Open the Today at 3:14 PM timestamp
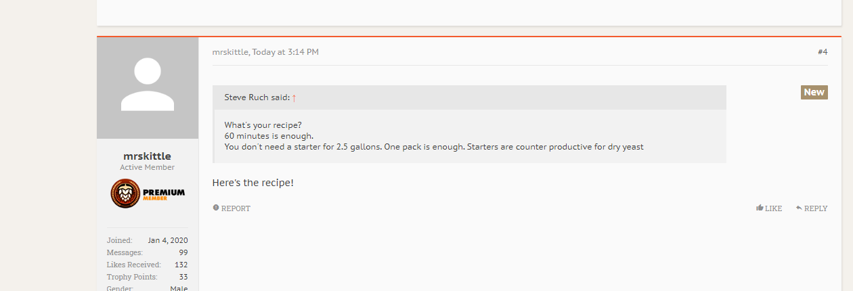 coord(285,52)
